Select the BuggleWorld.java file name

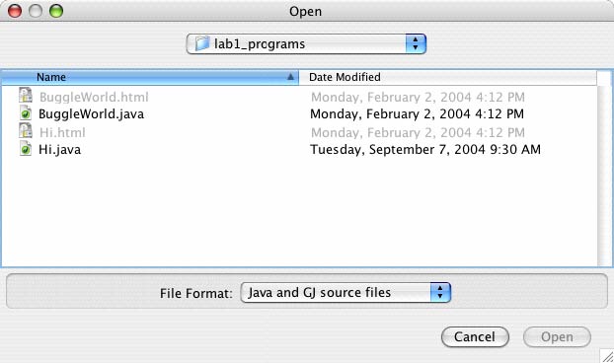coord(91,113)
